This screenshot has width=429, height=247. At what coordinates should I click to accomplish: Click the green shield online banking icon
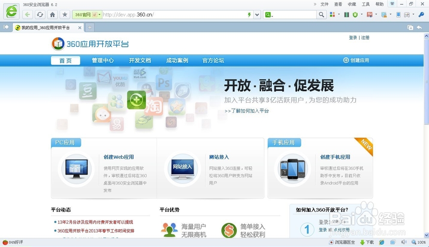(x=355, y=15)
